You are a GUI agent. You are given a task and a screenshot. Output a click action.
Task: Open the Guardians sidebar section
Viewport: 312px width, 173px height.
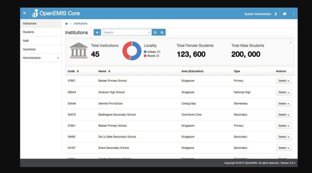click(x=29, y=49)
